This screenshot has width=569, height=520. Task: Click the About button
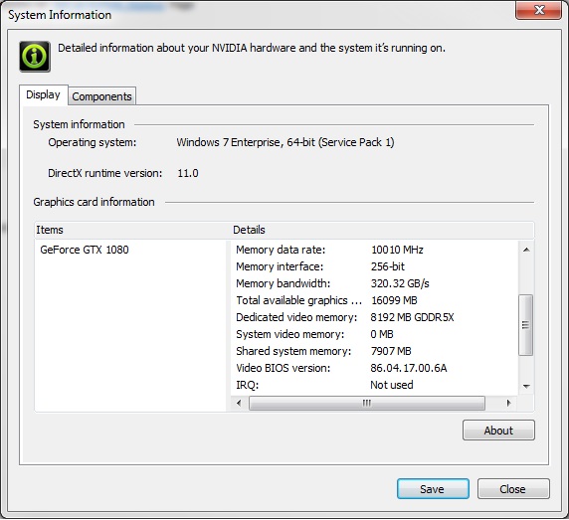point(498,431)
